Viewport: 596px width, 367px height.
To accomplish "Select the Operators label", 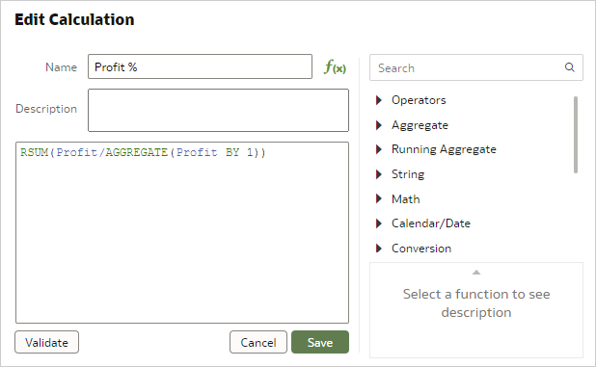I will (x=419, y=100).
